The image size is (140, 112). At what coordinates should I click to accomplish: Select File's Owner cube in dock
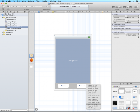click(31, 56)
